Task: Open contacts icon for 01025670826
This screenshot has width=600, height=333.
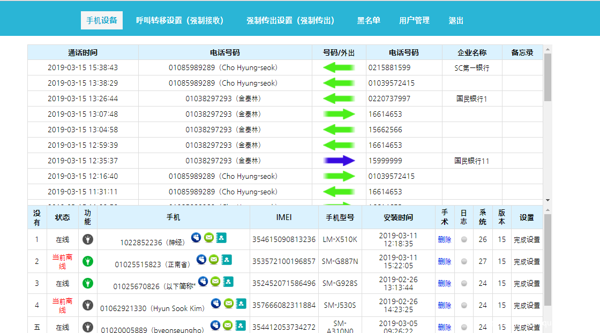Action: pos(228,282)
